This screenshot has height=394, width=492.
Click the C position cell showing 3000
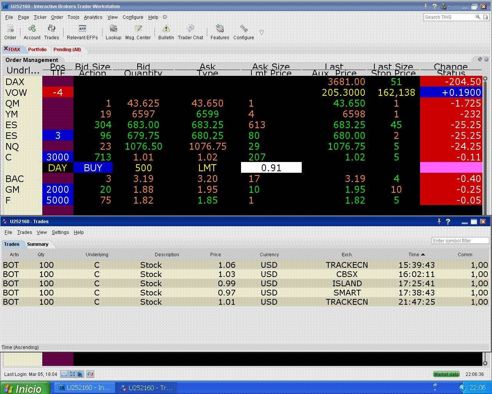point(58,157)
